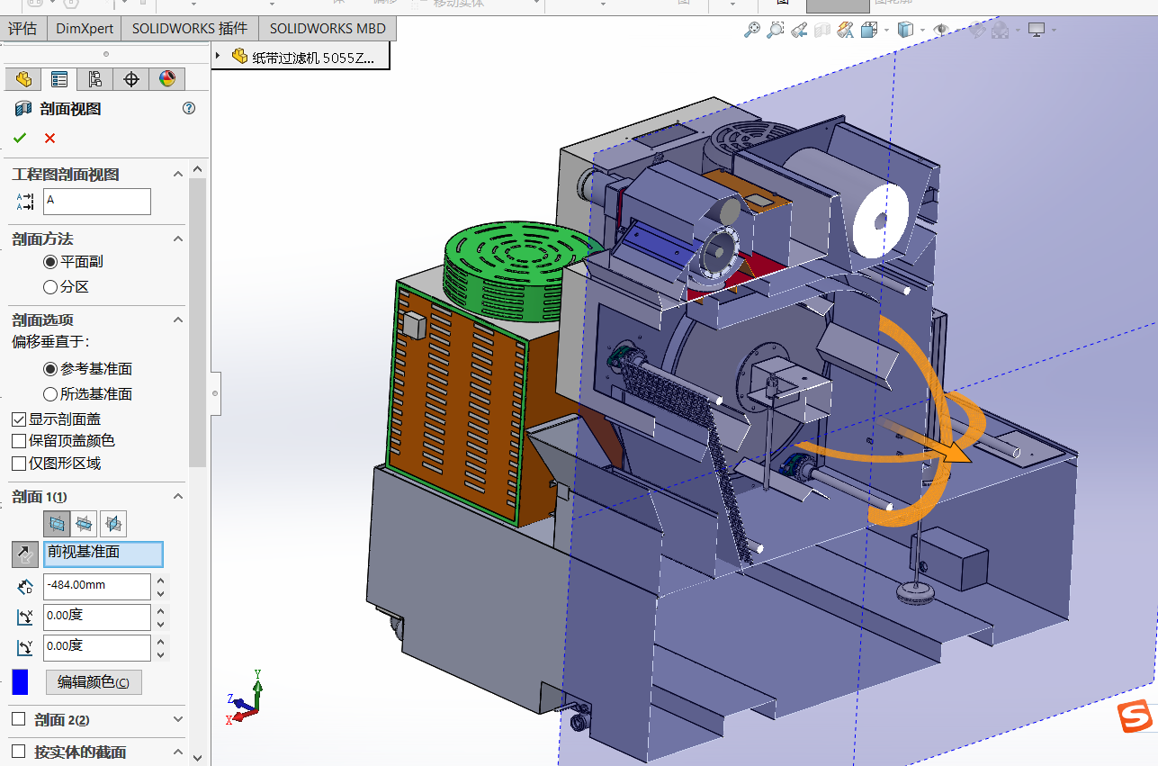Uncheck 显示剖面盖 checkbox
Viewport: 1158px width, 766px height.
tap(19, 419)
